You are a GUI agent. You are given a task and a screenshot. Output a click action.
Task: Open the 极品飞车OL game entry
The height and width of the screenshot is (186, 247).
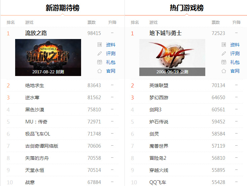[x=38, y=134]
